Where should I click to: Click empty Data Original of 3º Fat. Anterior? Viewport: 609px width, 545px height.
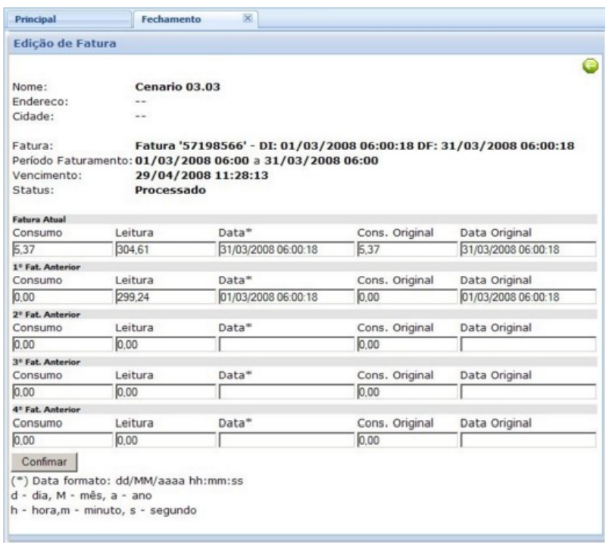527,392
